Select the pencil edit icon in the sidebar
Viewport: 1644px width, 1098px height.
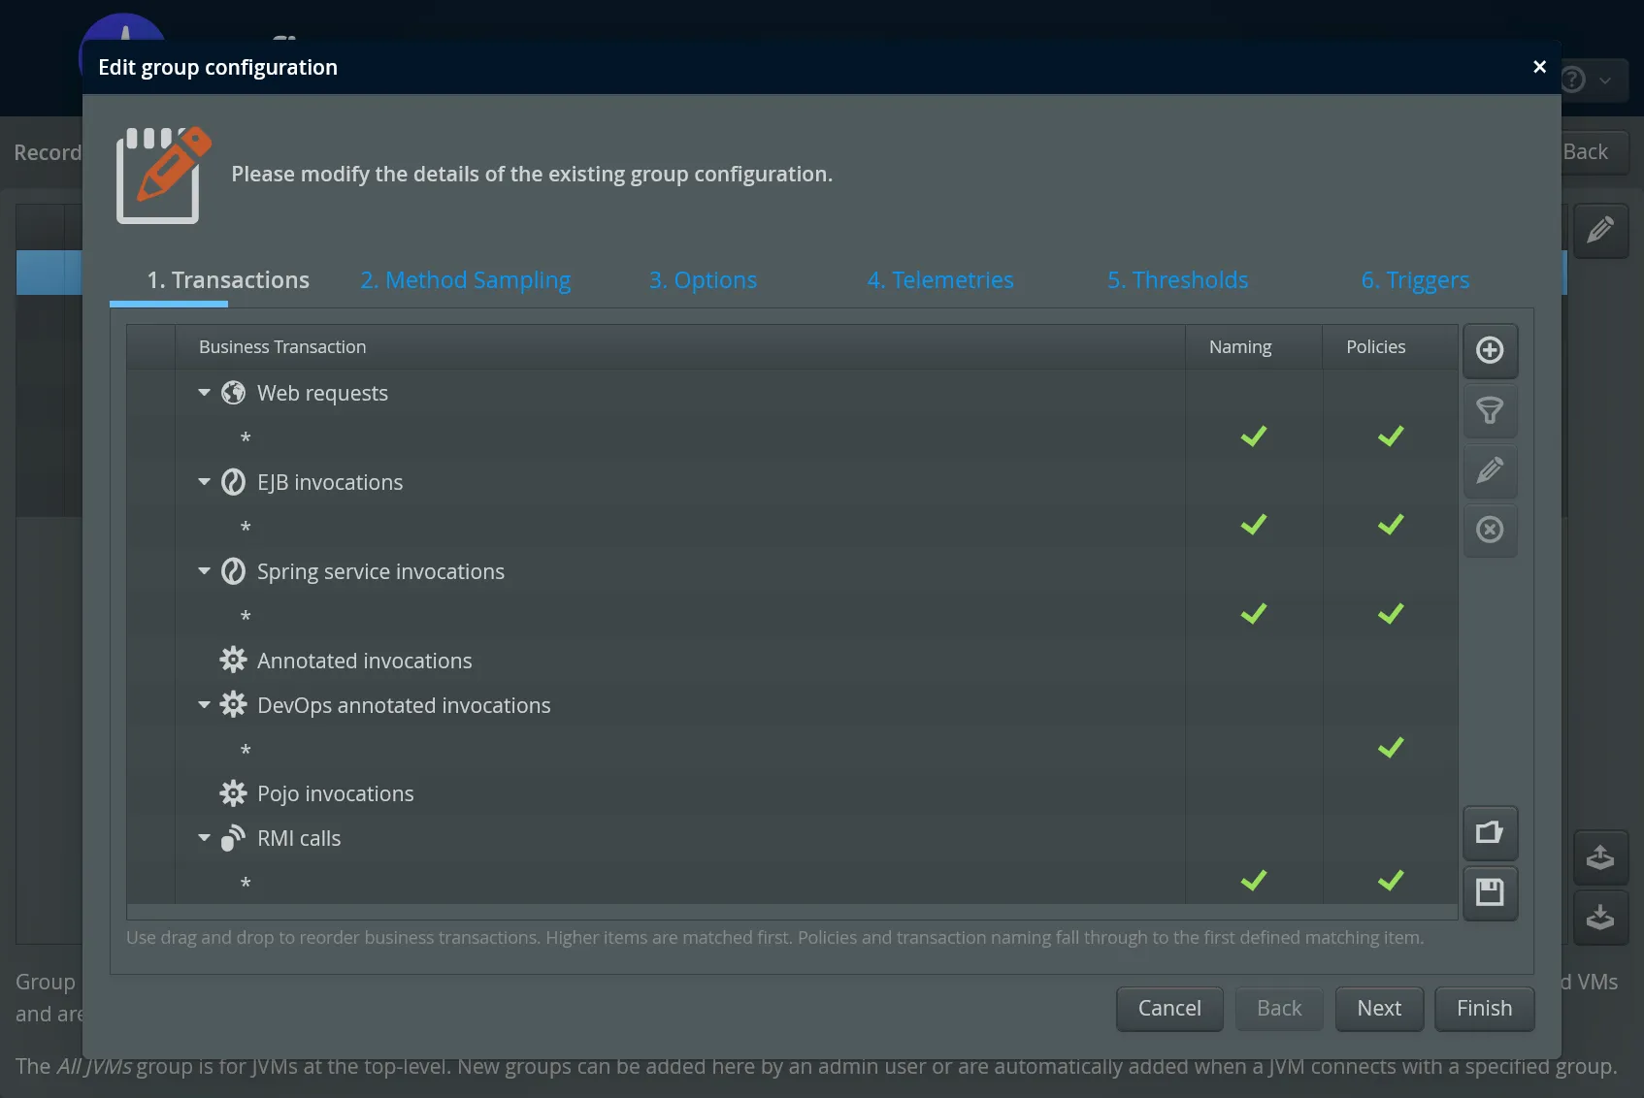(1491, 471)
